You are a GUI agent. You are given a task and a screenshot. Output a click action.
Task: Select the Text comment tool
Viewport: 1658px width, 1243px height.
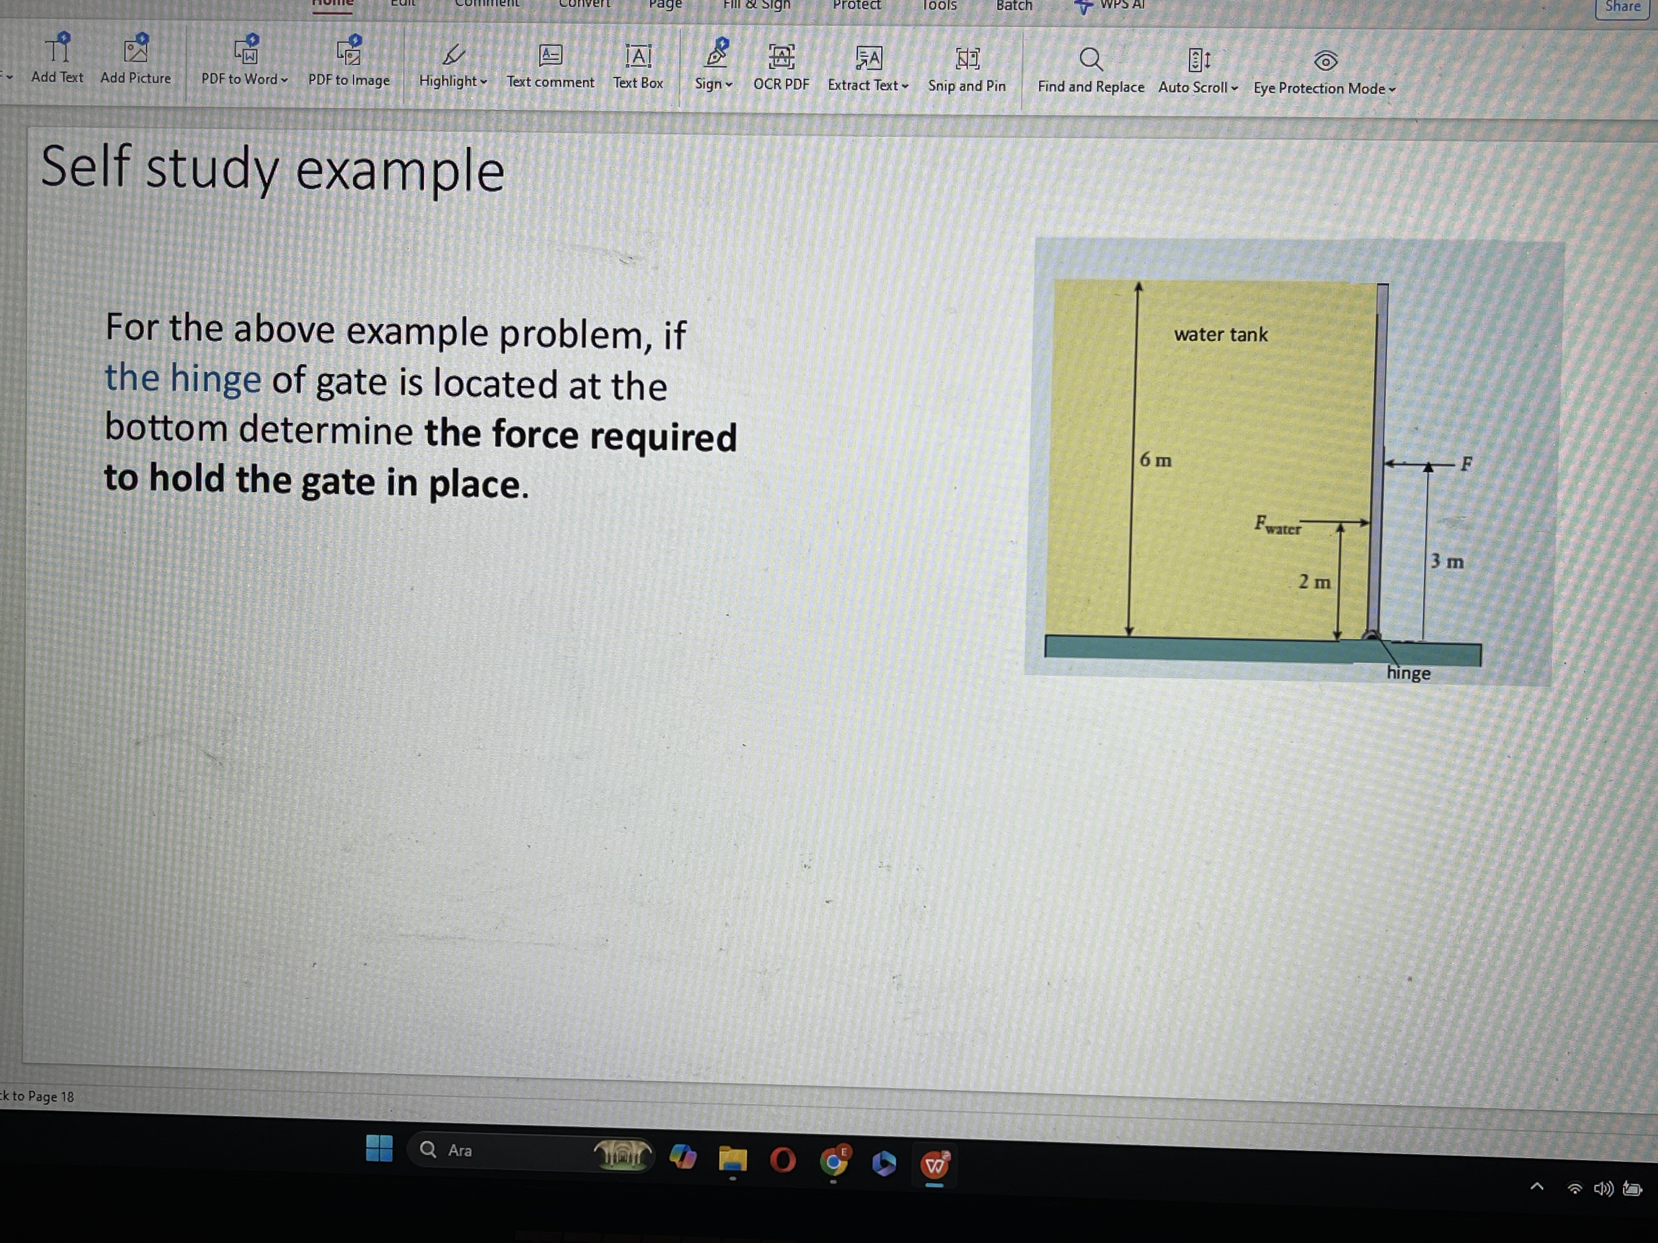click(550, 67)
